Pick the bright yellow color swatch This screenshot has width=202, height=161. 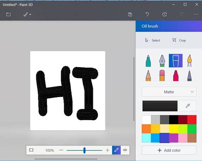pyautogui.click(x=174, y=129)
